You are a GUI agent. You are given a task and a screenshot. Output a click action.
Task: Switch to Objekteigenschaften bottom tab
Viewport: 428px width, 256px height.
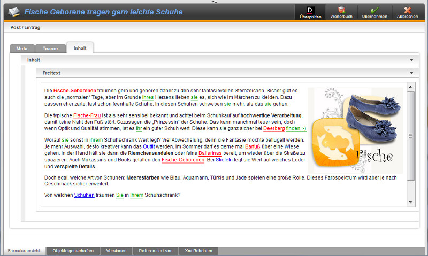pos(73,251)
